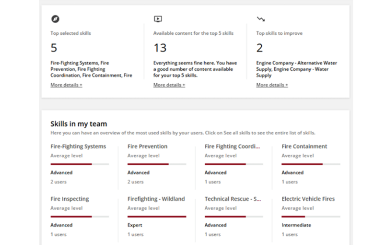Select the Fire-Fighting Systems skill title
This screenshot has width=392, height=245.
pyautogui.click(x=78, y=147)
